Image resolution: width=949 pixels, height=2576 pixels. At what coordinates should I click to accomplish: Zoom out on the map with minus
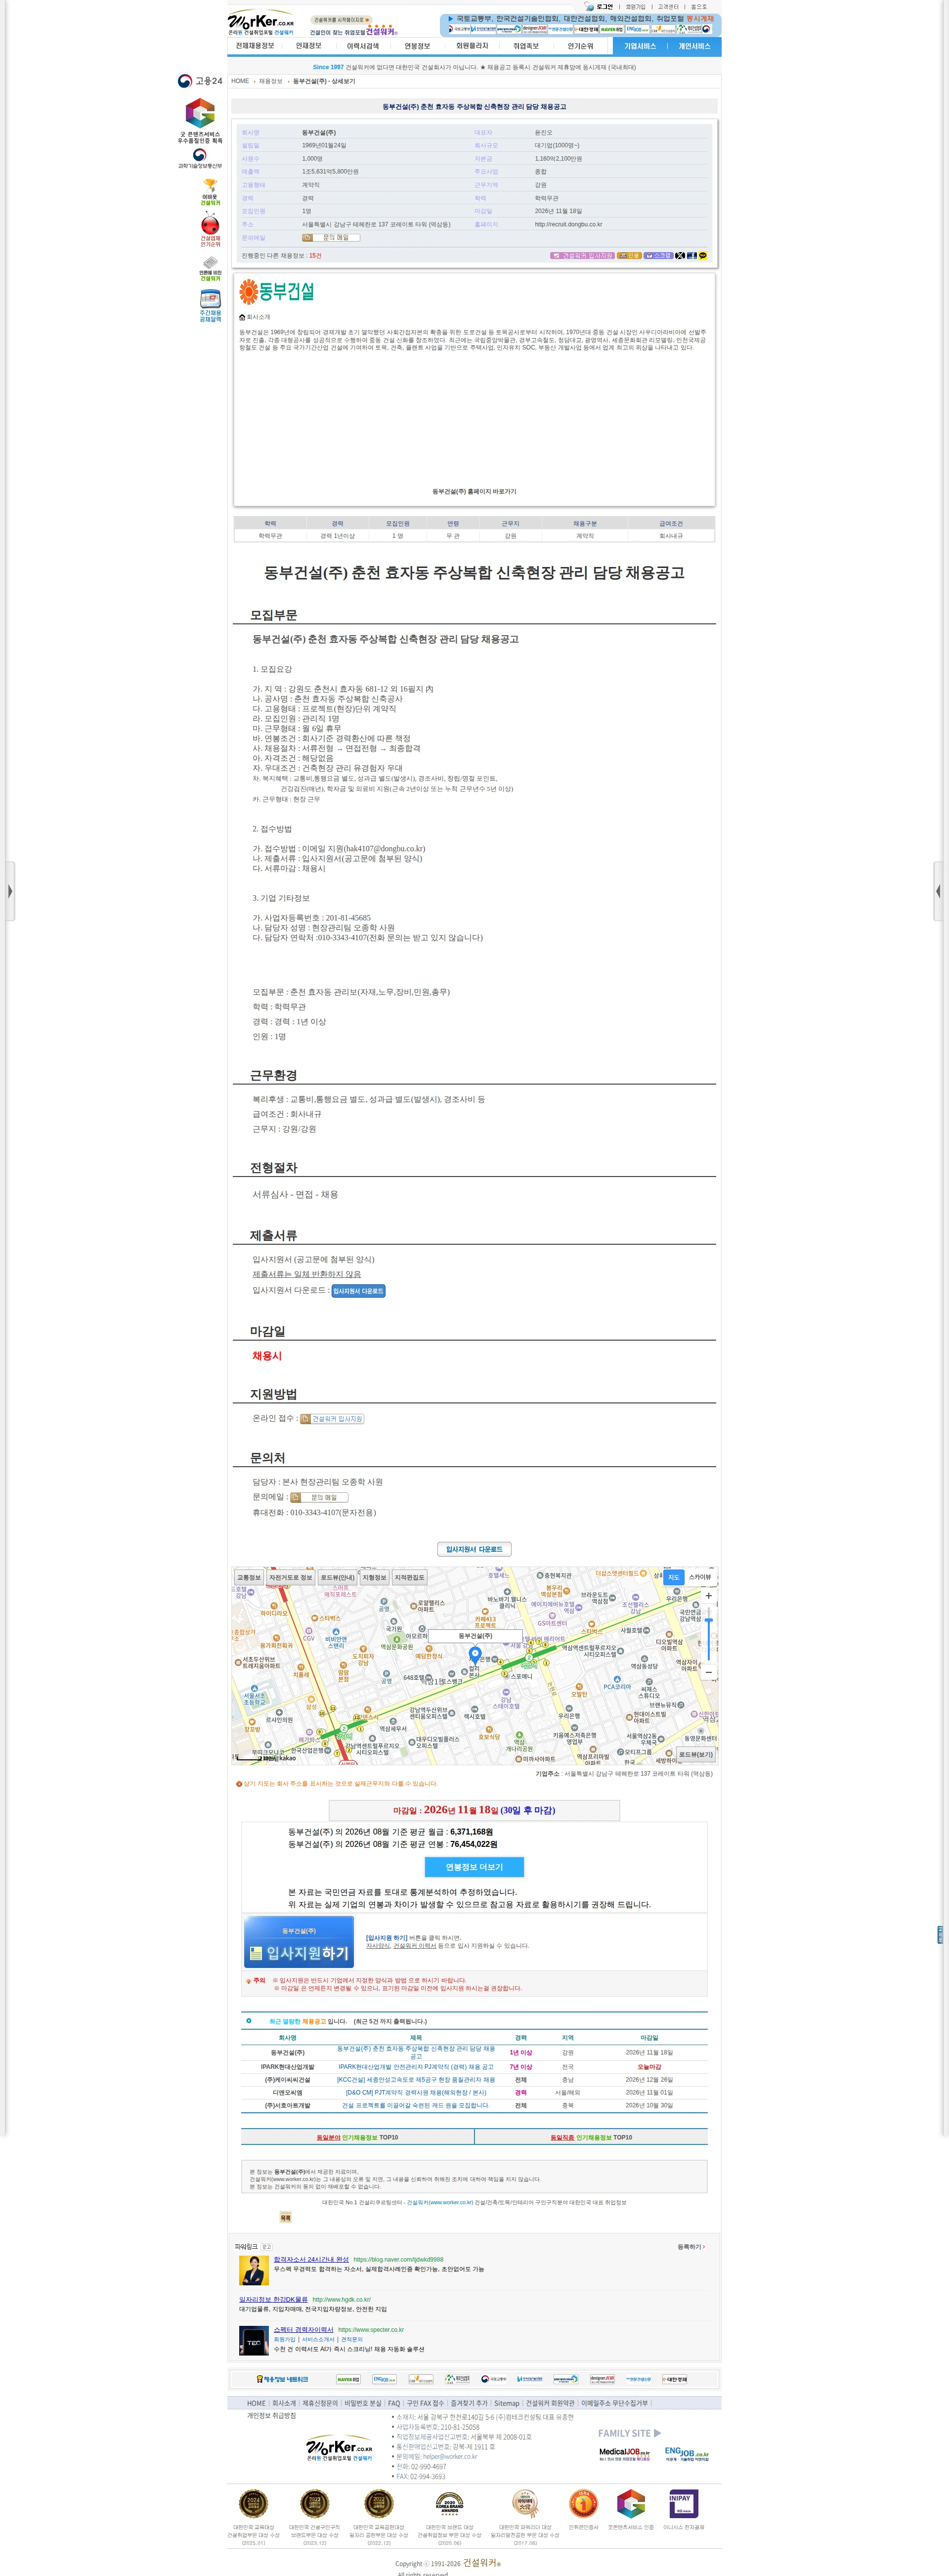708,1672
